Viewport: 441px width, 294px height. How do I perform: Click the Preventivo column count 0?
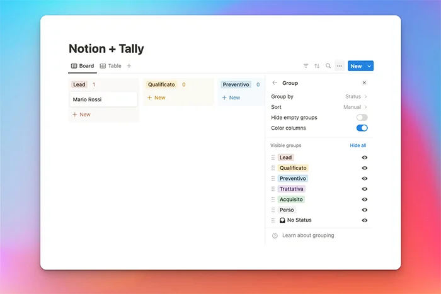coord(258,84)
